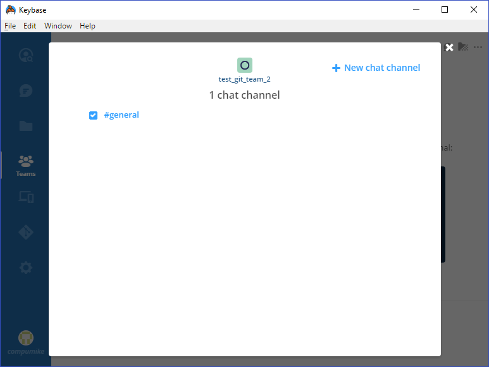The width and height of the screenshot is (489, 367).
Task: Open the Git icon in sidebar
Action: [x=26, y=232]
